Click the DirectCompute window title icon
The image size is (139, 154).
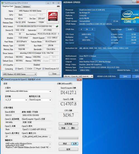[2, 80]
